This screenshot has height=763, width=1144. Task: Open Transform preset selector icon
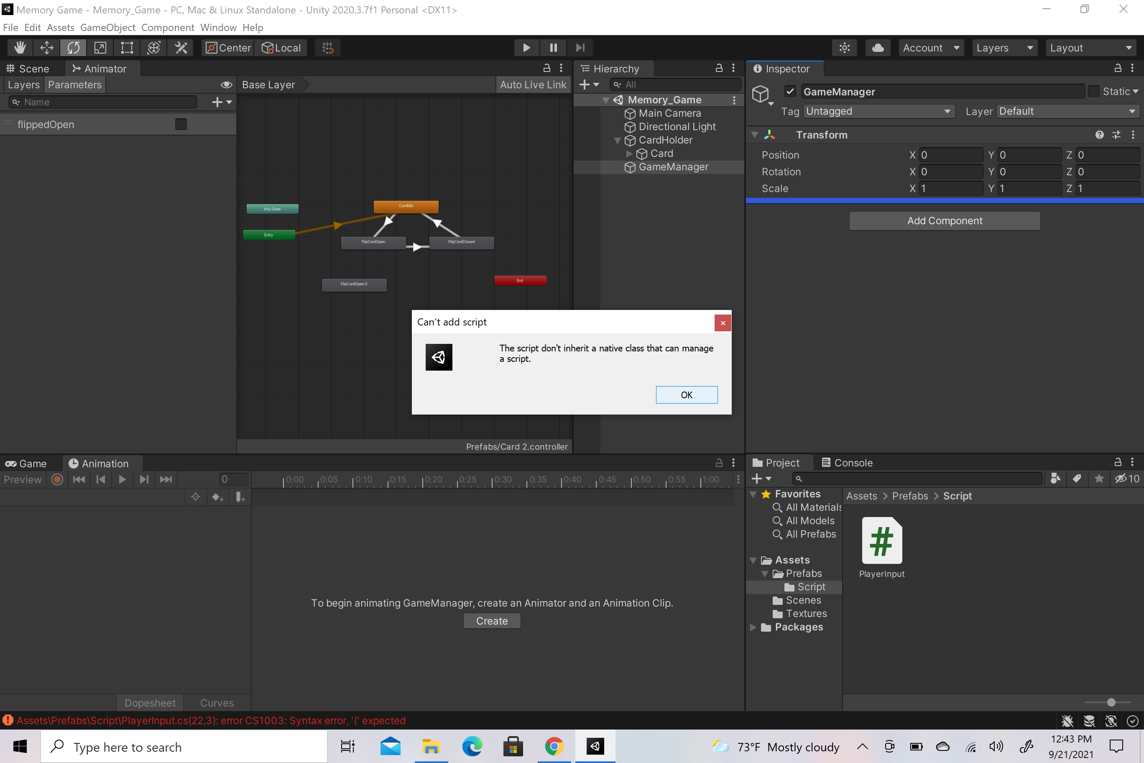1116,135
